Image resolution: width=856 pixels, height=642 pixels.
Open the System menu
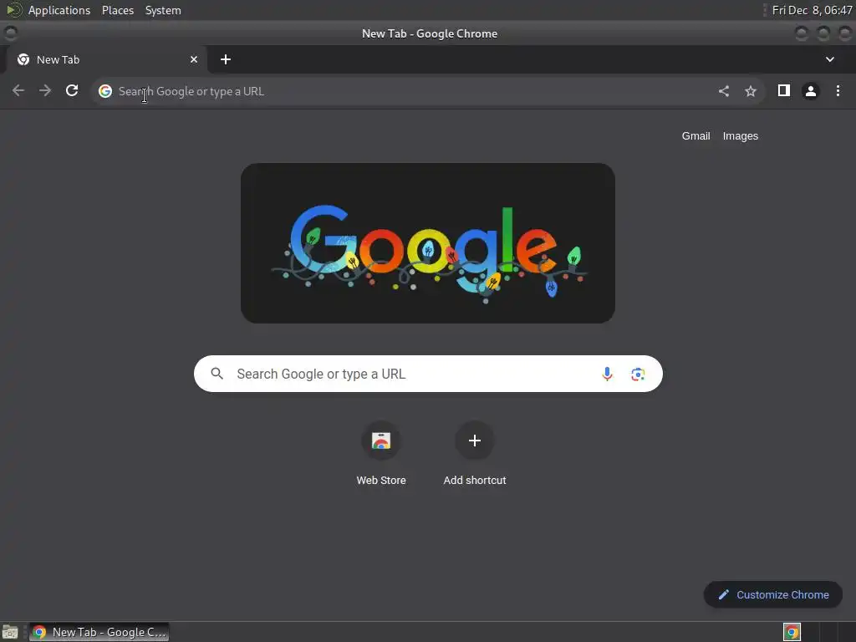click(163, 10)
